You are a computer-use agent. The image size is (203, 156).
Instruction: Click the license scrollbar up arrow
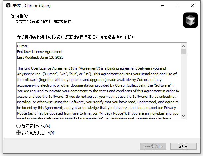[183, 46]
